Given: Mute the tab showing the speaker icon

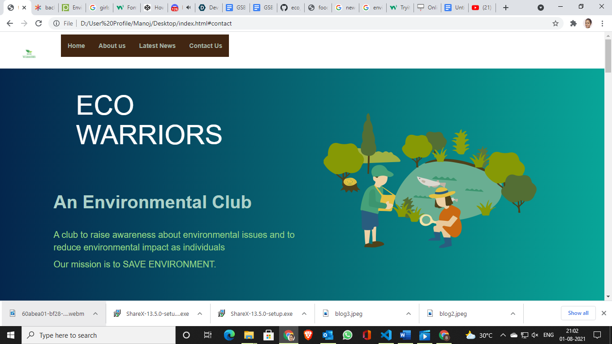Looking at the screenshot, I should [188, 7].
